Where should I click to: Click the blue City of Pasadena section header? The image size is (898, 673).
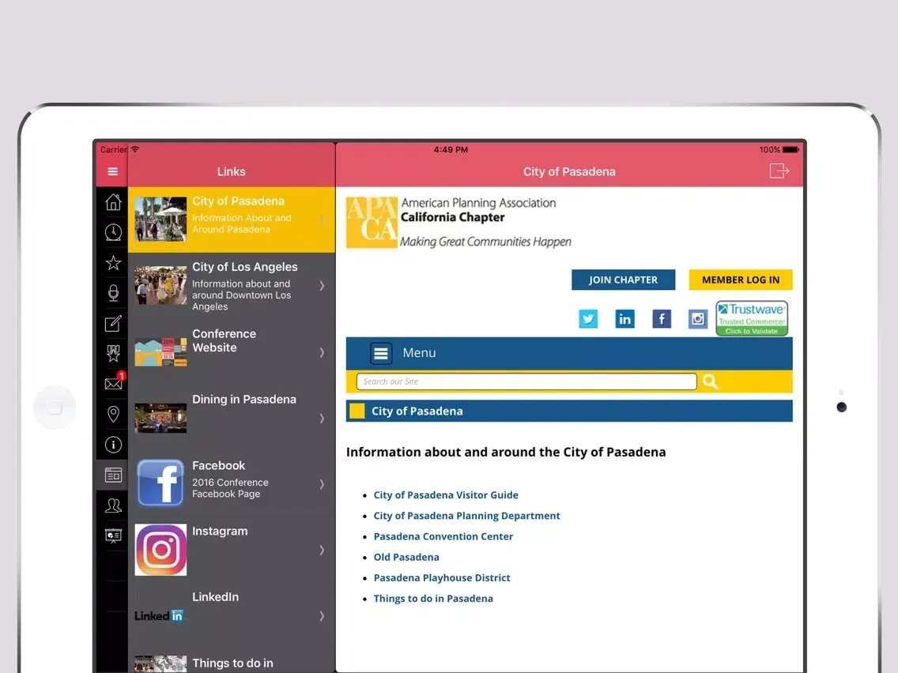tap(569, 411)
